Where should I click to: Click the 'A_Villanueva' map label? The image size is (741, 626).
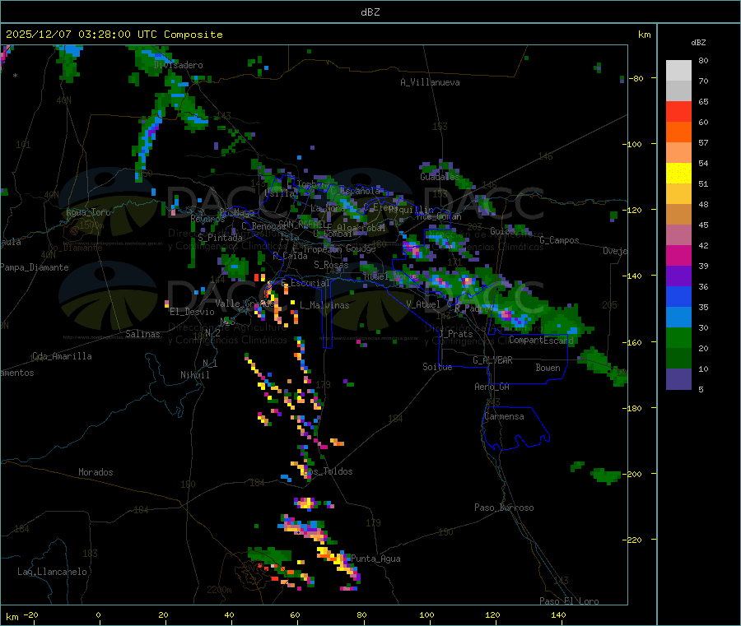tap(430, 82)
